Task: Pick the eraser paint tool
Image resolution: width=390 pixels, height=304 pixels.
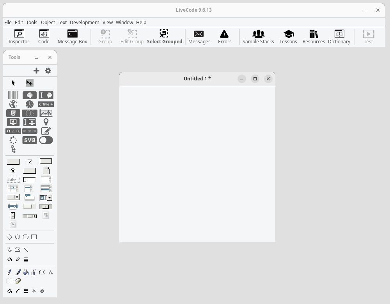Action: [x=18, y=281]
